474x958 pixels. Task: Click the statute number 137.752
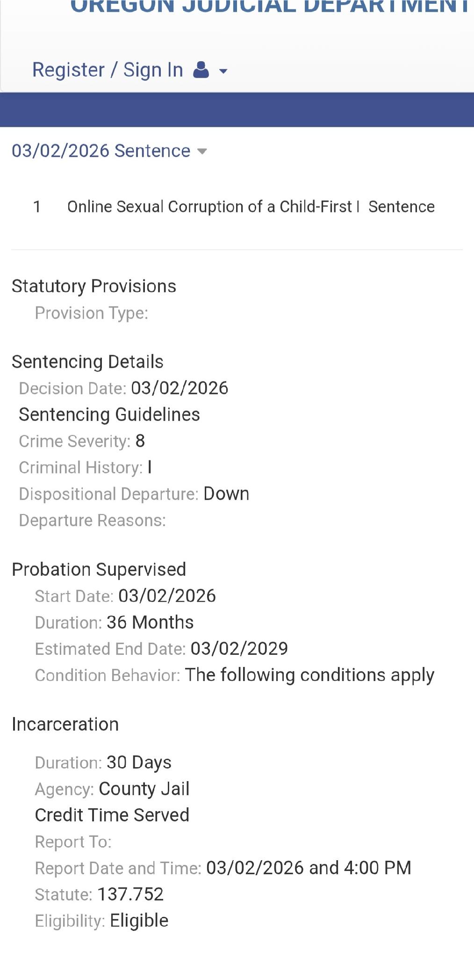131,894
